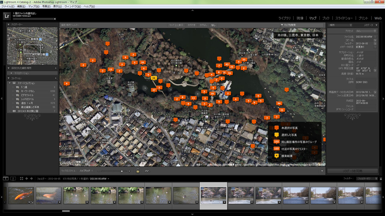The image size is (385, 216).
Task: Open the 写真(P) menu
Action: pyautogui.click(x=46, y=6)
